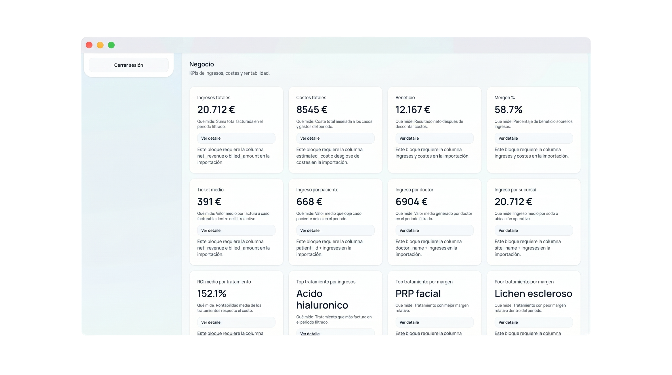Click the yellow minimize window button
This screenshot has width=672, height=375.
click(x=100, y=45)
